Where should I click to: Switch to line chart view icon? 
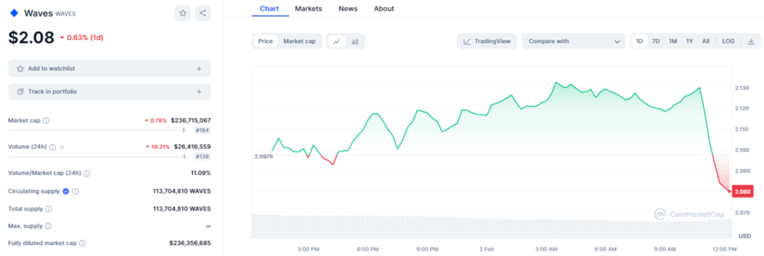pyautogui.click(x=337, y=41)
